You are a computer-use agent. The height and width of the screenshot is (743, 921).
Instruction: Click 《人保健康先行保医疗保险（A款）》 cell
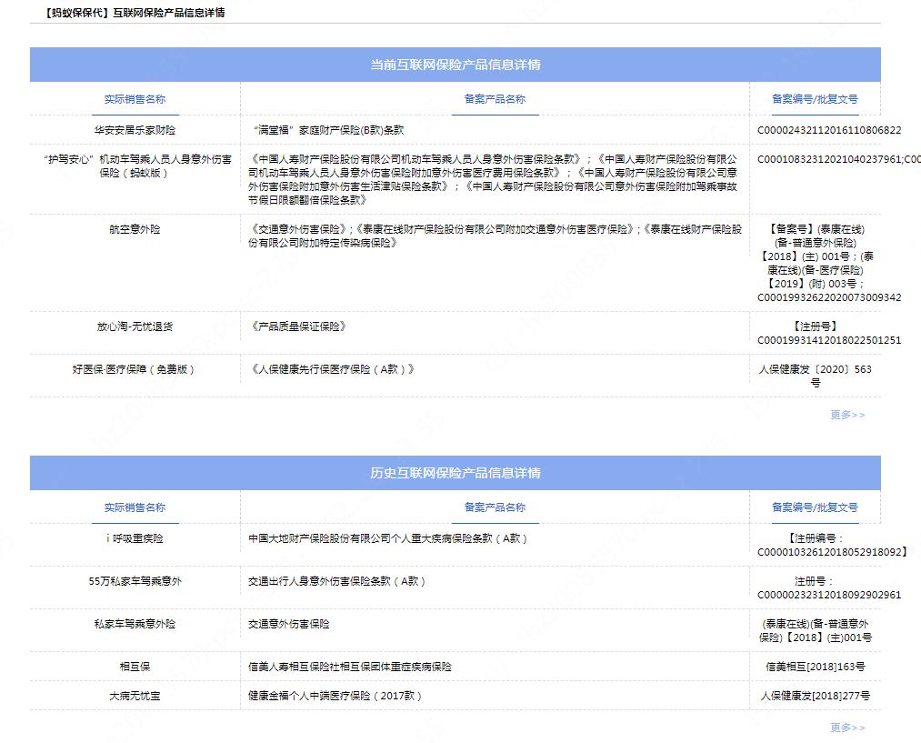click(x=333, y=369)
